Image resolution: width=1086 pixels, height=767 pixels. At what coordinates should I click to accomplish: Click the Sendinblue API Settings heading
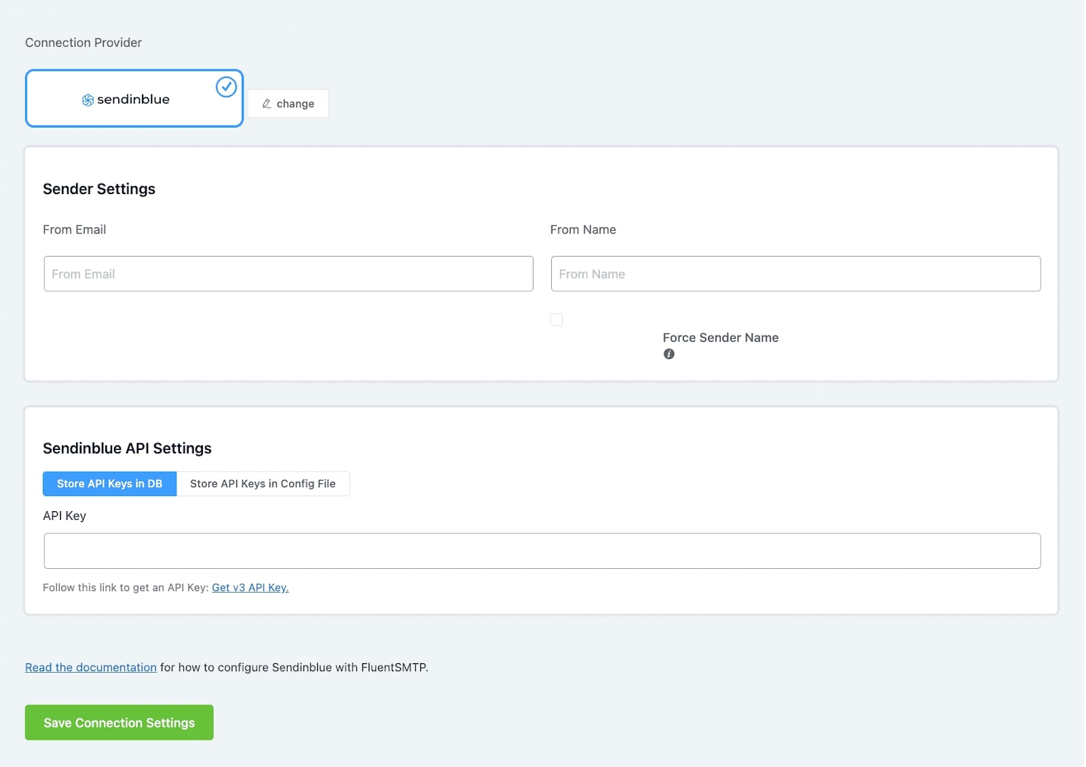127,448
